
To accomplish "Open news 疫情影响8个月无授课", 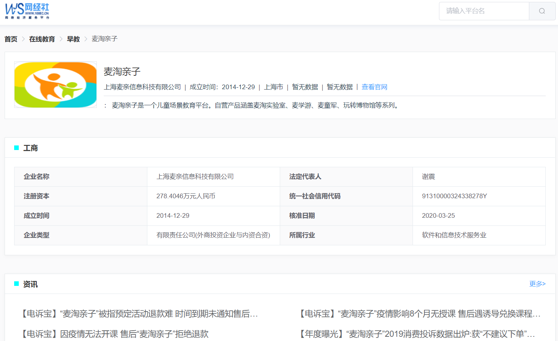I will 419,314.
